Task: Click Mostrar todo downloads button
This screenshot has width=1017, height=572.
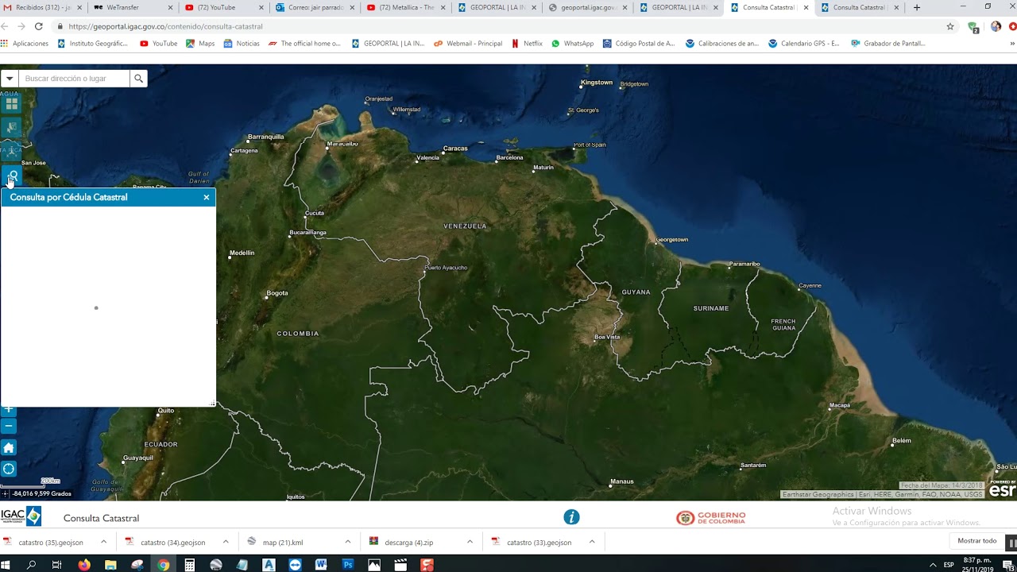Action: 977,541
